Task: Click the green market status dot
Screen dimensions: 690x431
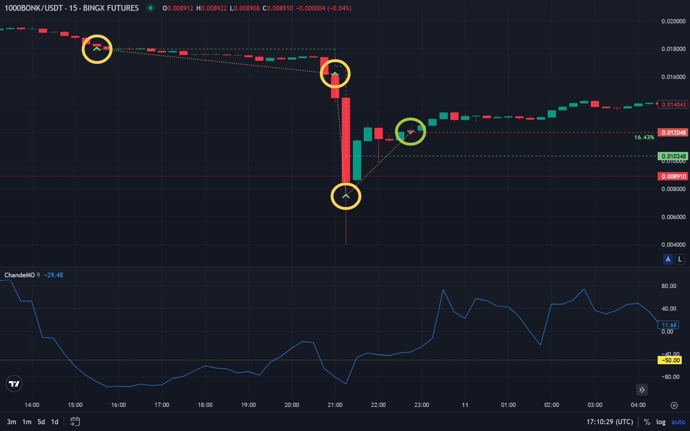Action: (x=150, y=8)
